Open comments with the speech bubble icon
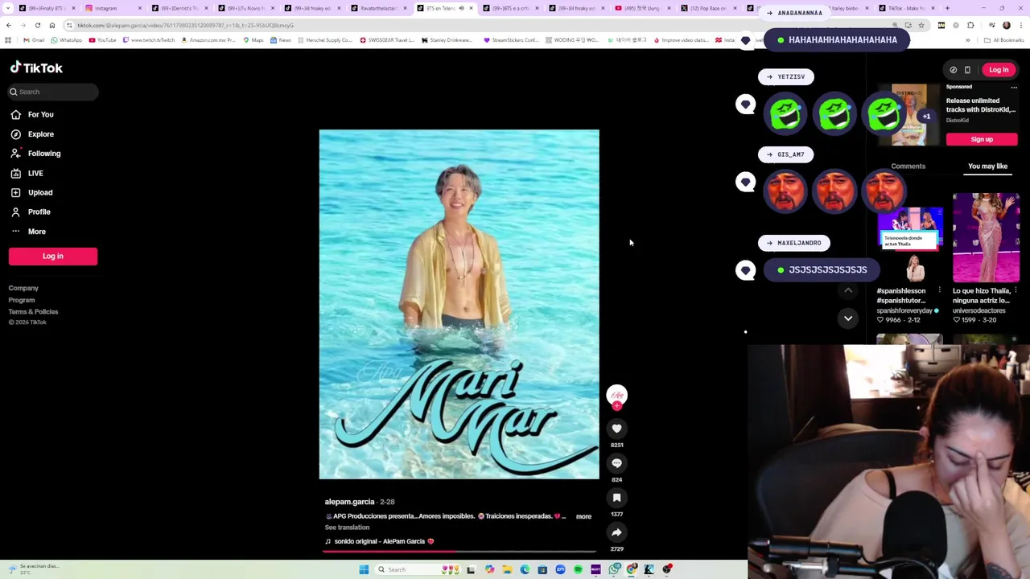Viewport: 1030px width, 579px height. pos(616,463)
